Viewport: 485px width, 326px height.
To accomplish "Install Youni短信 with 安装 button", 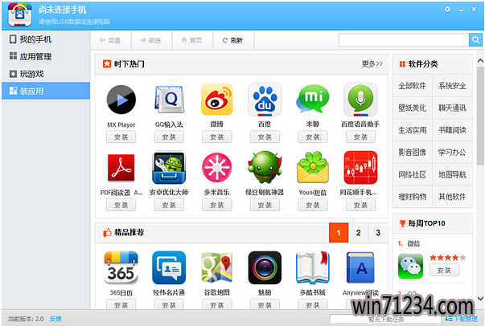I will [312, 205].
